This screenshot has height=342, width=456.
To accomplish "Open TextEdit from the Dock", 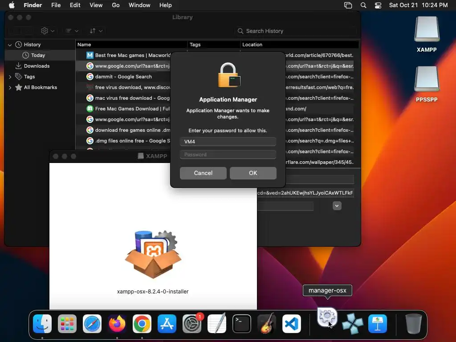I will pos(217,324).
